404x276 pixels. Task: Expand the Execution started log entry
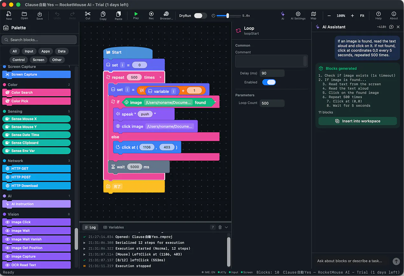click(84, 248)
